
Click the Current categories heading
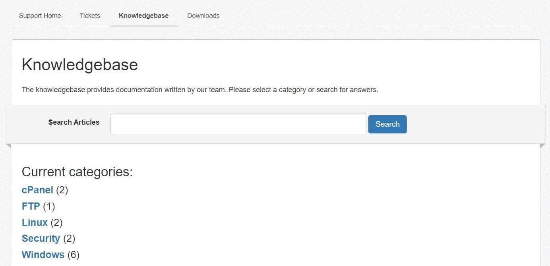point(77,172)
